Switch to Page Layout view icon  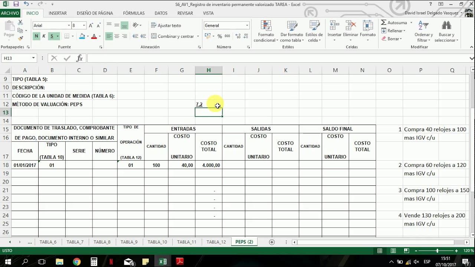coord(393,251)
